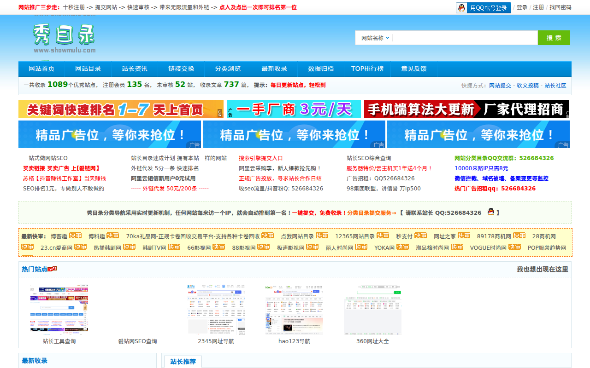Click 阿里云短信新用户0元试用 link
590x368 pixels.
coord(163,178)
